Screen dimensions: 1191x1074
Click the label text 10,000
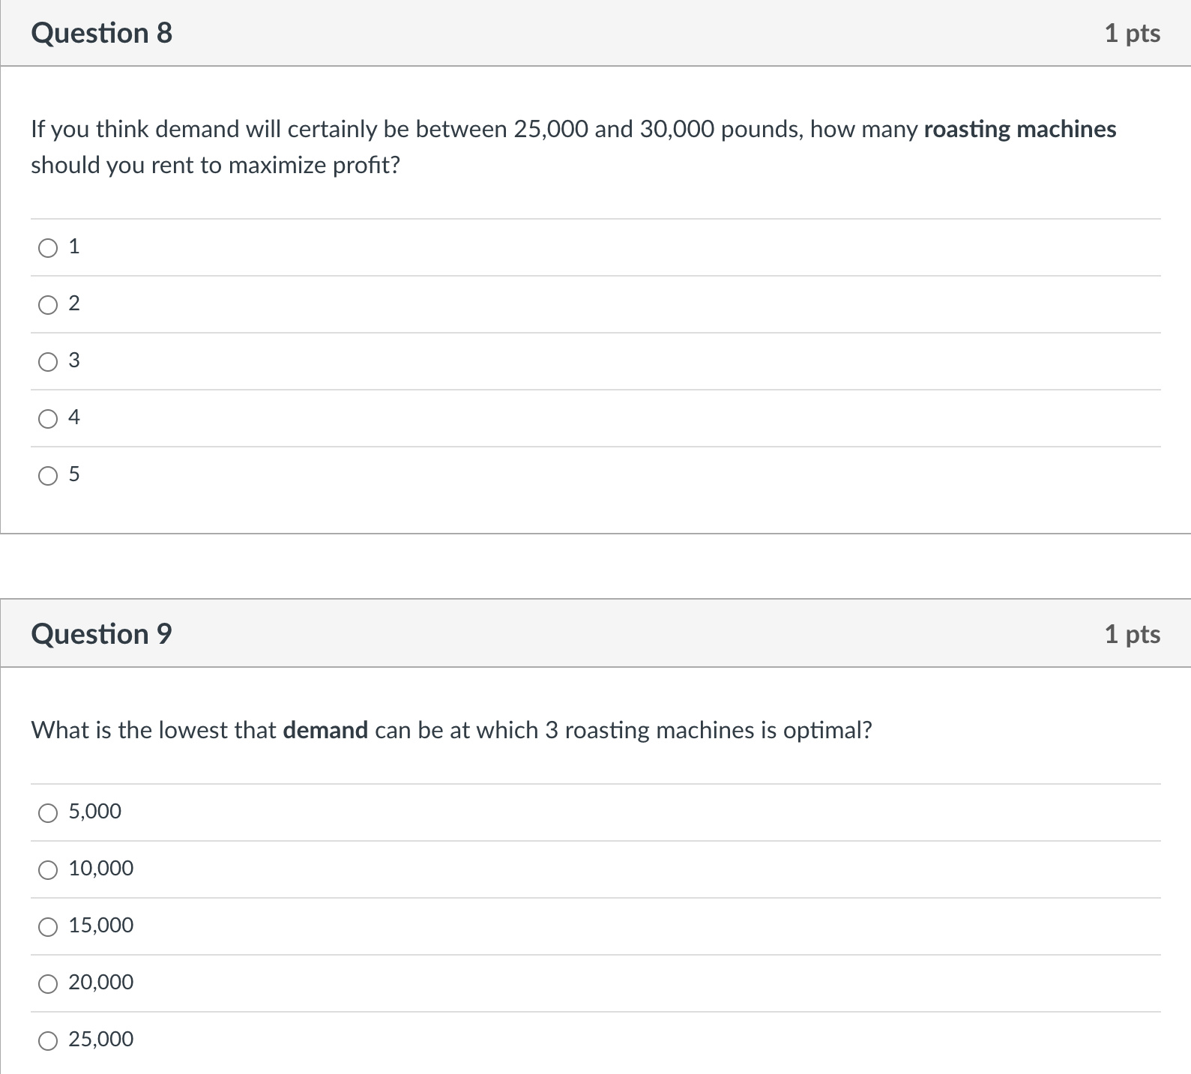click(x=101, y=869)
